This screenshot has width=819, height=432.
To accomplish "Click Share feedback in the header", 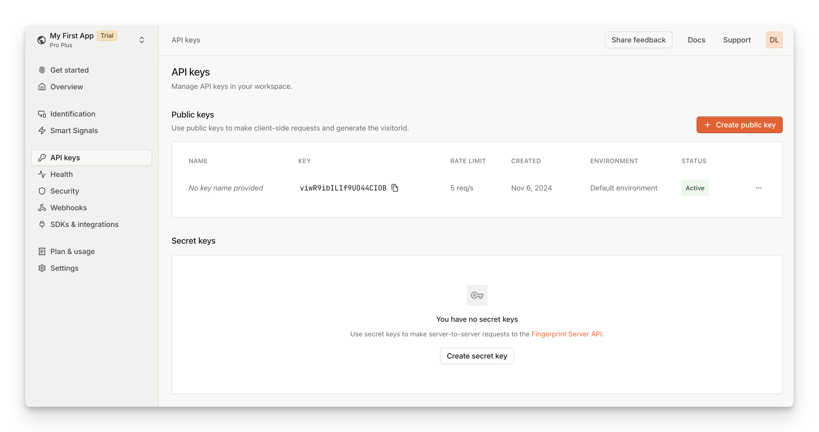I will 638,40.
